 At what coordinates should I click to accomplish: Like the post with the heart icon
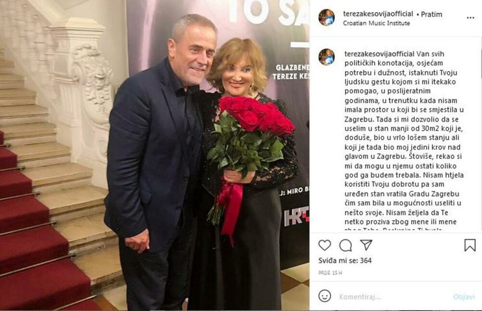(x=324, y=246)
